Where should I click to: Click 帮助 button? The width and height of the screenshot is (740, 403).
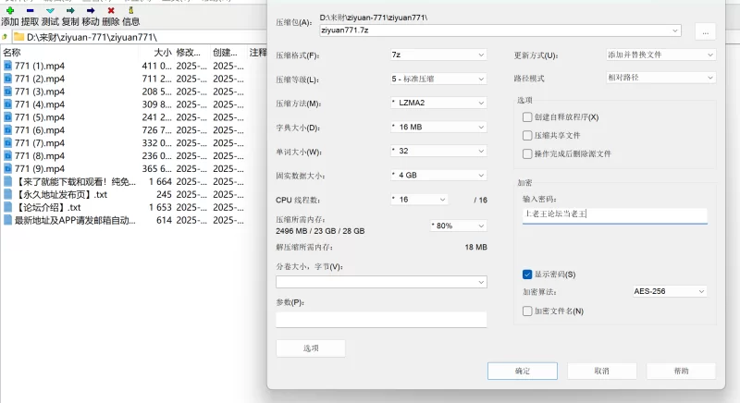(681, 371)
